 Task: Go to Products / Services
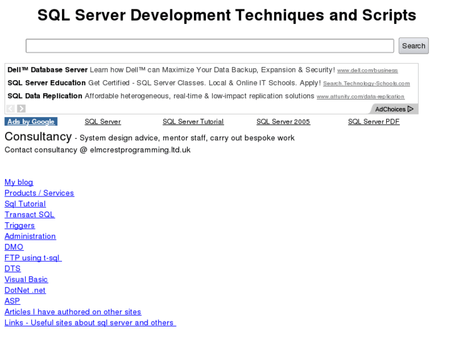click(x=39, y=193)
